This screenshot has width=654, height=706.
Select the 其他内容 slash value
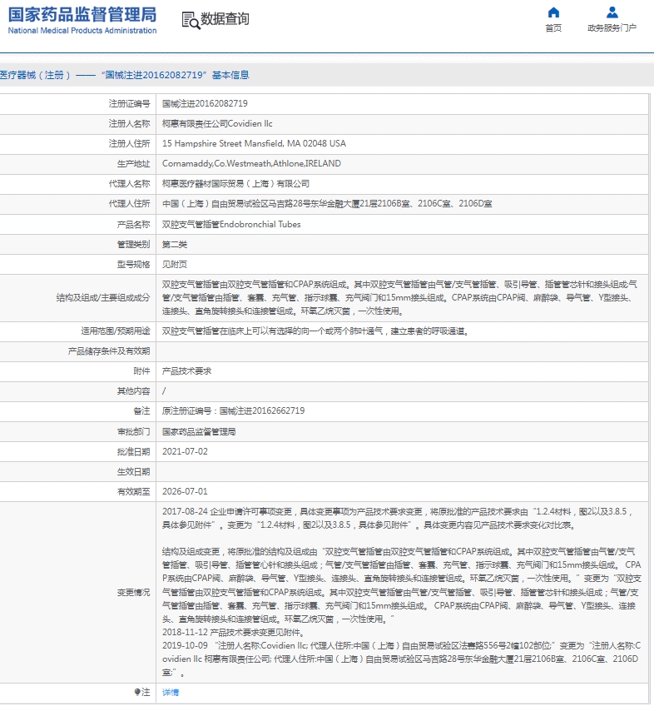[164, 390]
